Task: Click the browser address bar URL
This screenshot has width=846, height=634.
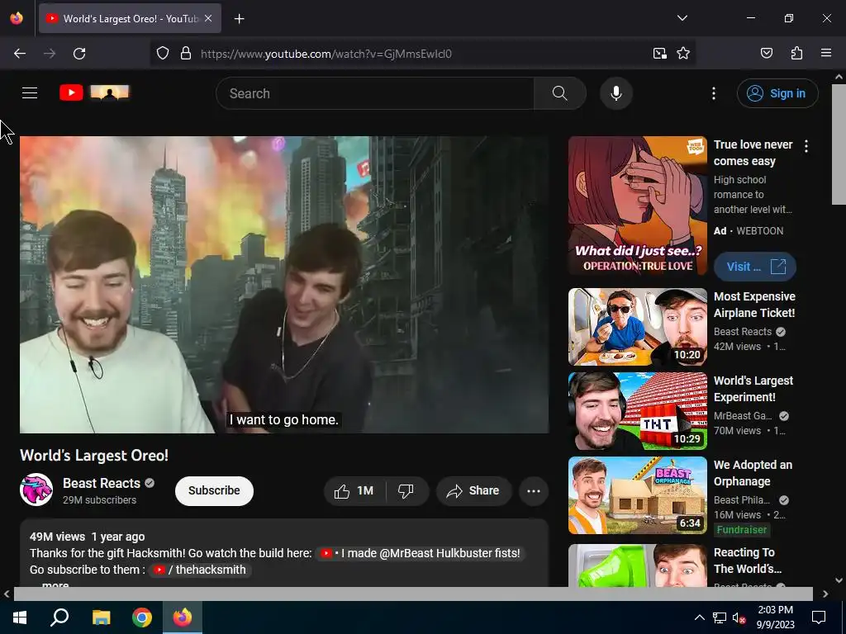Action: 326,54
